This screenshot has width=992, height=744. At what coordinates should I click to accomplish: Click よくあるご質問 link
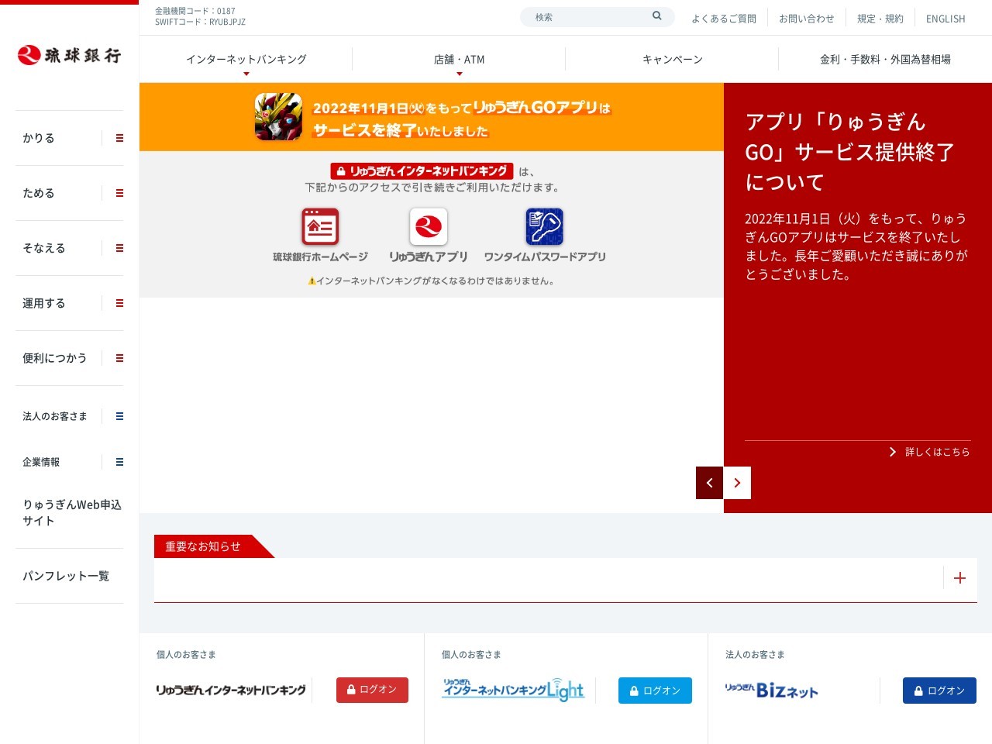point(724,19)
